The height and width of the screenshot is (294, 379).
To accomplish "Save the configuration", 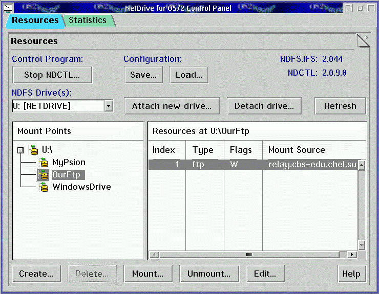I will pos(143,75).
